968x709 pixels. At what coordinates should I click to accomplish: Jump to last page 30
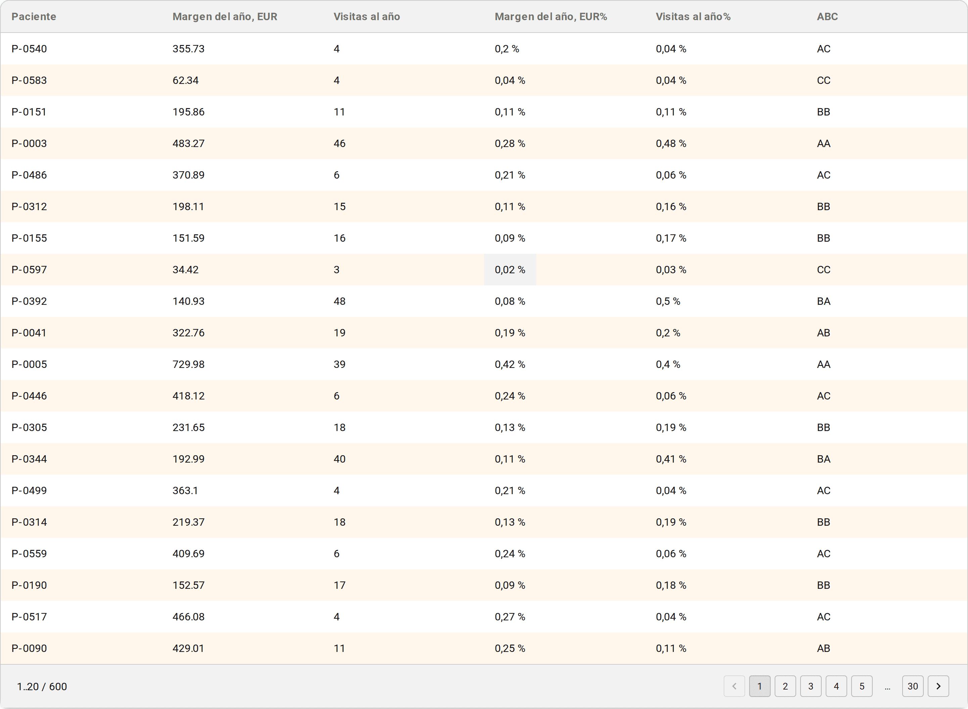click(913, 686)
